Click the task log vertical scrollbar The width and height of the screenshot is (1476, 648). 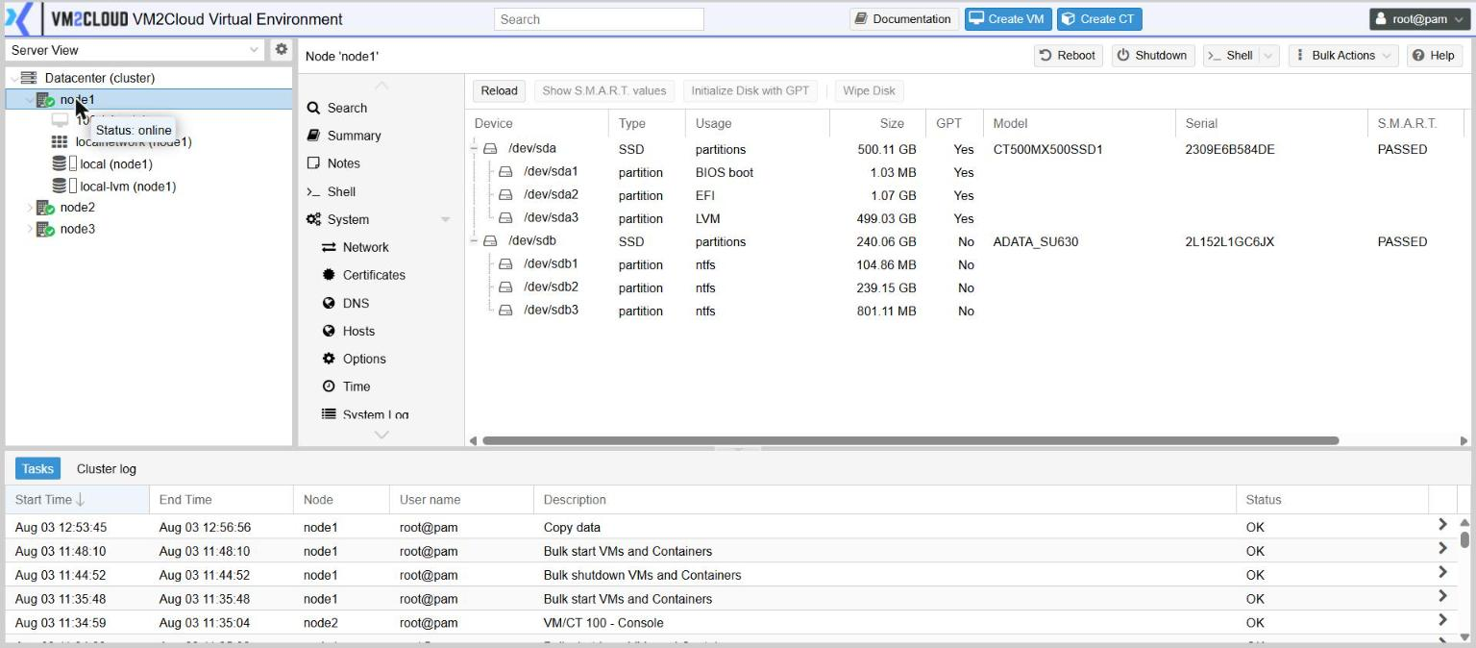click(x=1464, y=538)
